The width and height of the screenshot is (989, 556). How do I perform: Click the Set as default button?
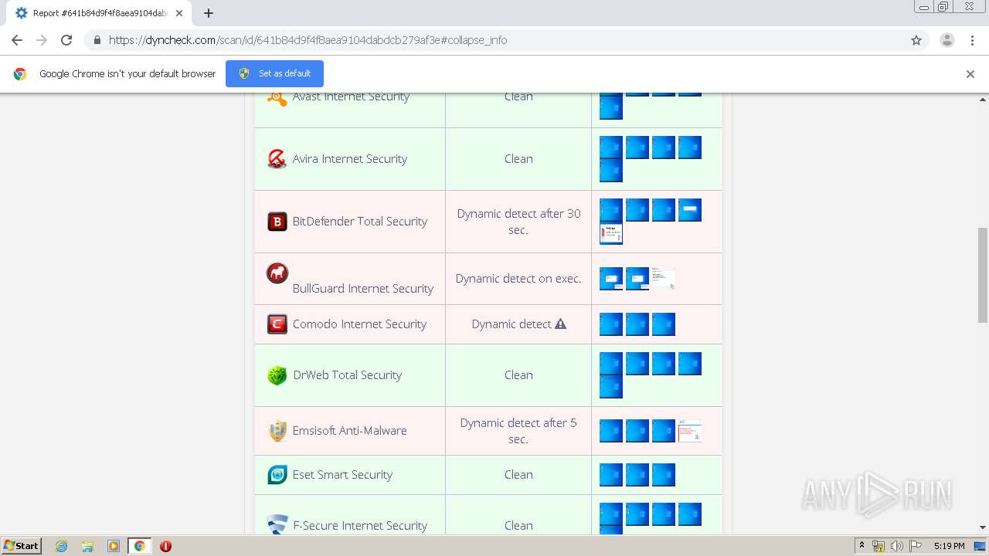(274, 73)
